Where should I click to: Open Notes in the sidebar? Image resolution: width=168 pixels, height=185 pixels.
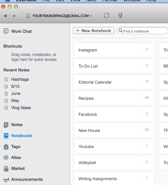[x=17, y=125]
